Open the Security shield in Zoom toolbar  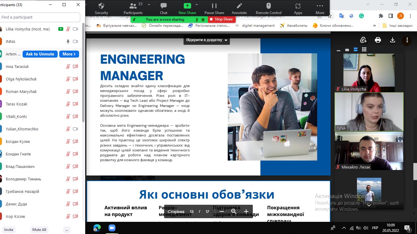[101, 9]
